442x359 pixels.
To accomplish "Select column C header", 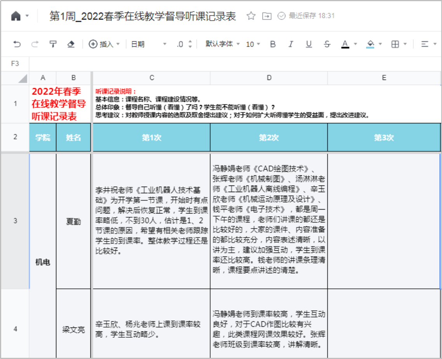I will click(x=151, y=78).
